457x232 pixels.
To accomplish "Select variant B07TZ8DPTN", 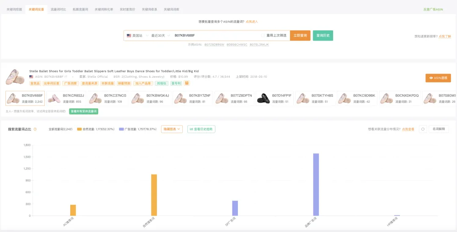I will pos(234,98).
